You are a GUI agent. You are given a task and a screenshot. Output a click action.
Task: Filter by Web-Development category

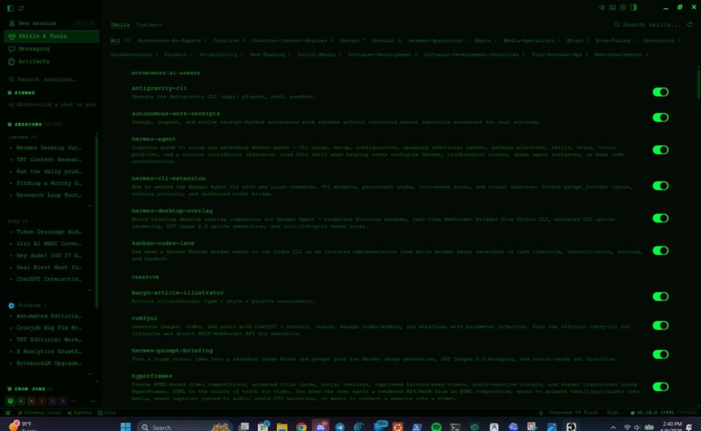[x=621, y=54]
